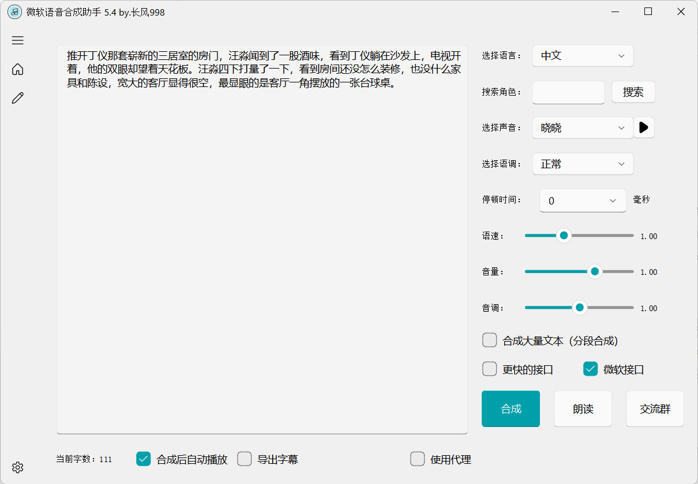Open the 选择声音 dropdown showing 晓晓
This screenshot has height=484, width=698.
click(583, 128)
